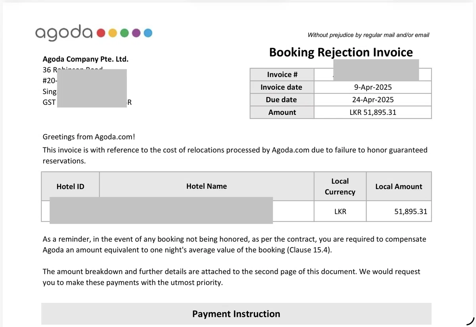This screenshot has width=476, height=327.
Task: Click the Local Currency column header
Action: pos(340,186)
